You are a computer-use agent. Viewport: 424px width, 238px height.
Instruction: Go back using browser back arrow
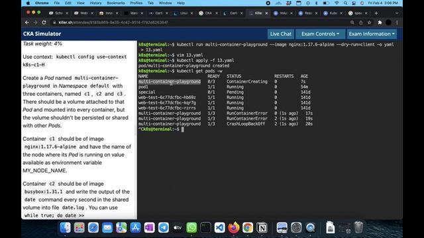point(26,22)
